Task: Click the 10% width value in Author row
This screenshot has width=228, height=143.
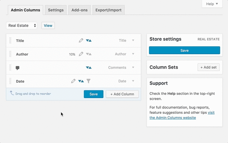Action: tap(72, 54)
